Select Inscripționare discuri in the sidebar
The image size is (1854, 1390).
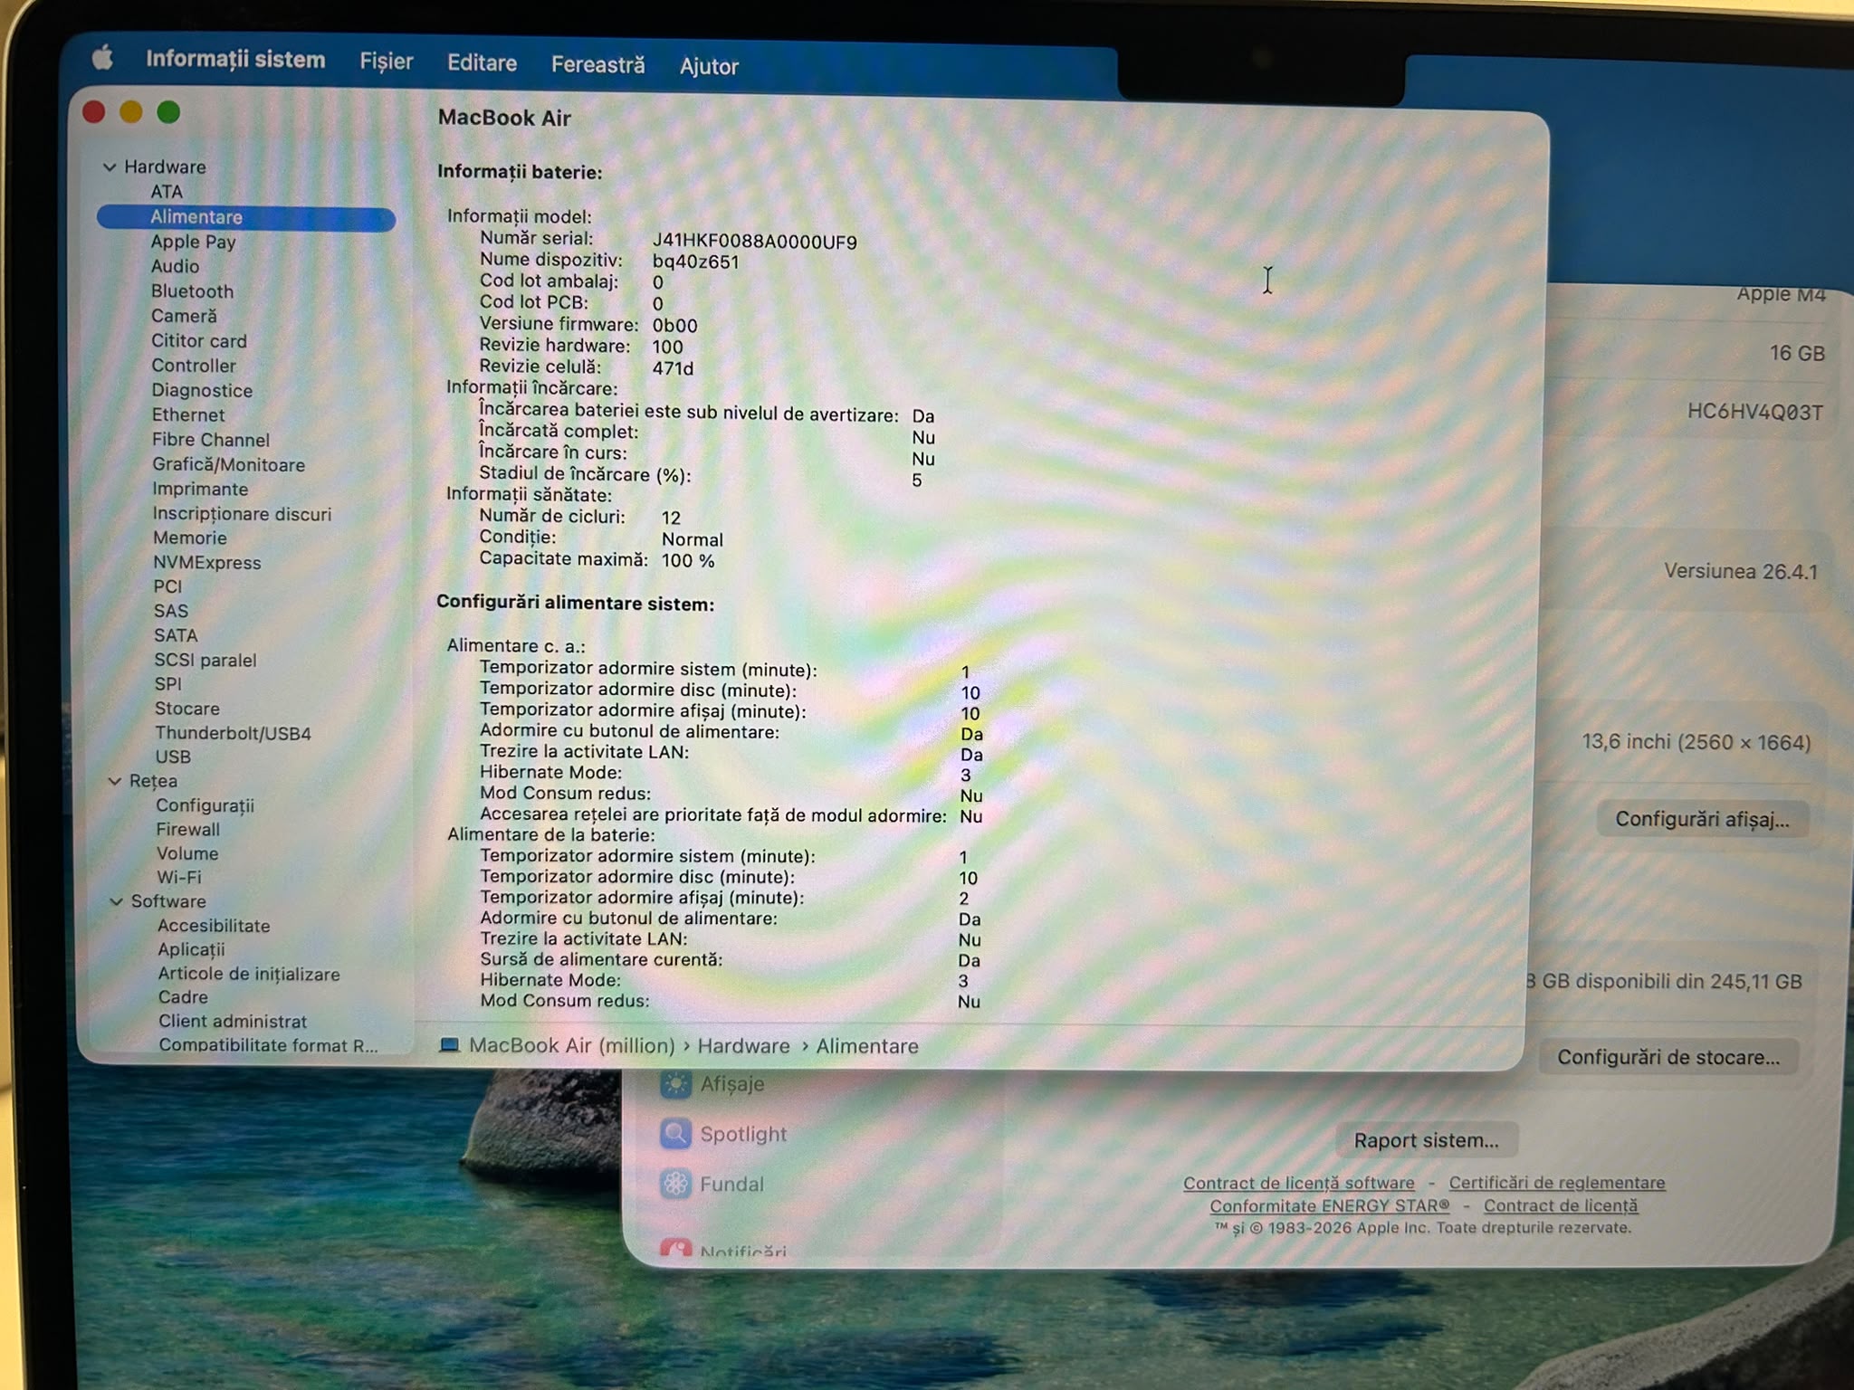click(x=242, y=514)
